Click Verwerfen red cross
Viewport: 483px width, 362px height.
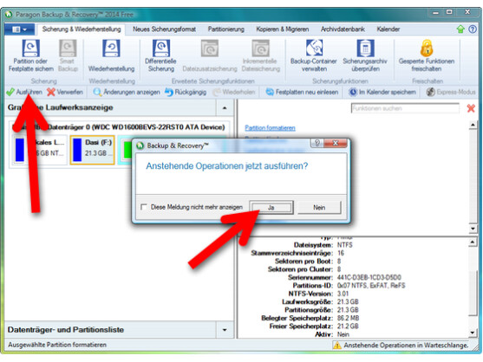51,92
